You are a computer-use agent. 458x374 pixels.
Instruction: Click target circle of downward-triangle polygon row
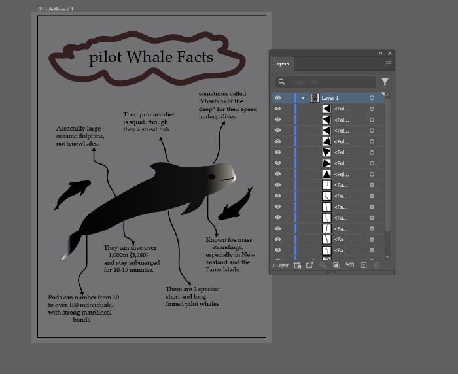(x=372, y=152)
